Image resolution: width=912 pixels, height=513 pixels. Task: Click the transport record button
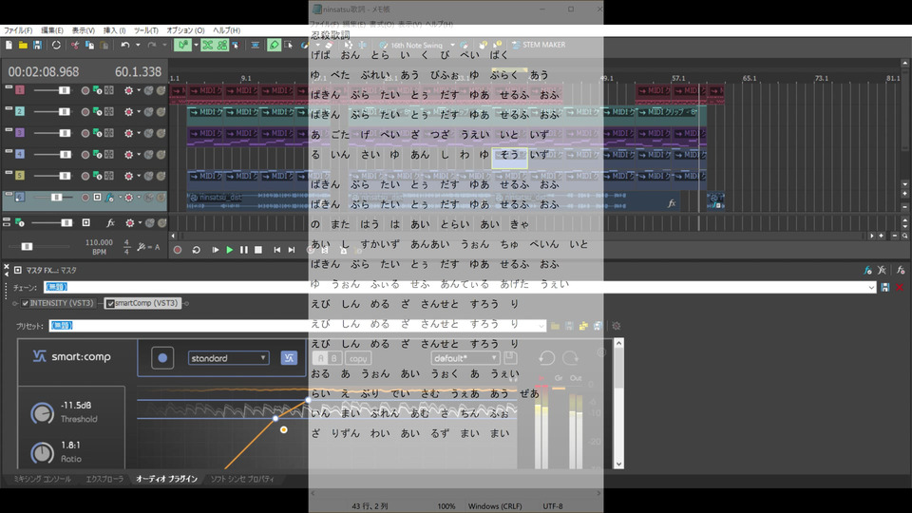[x=178, y=250]
